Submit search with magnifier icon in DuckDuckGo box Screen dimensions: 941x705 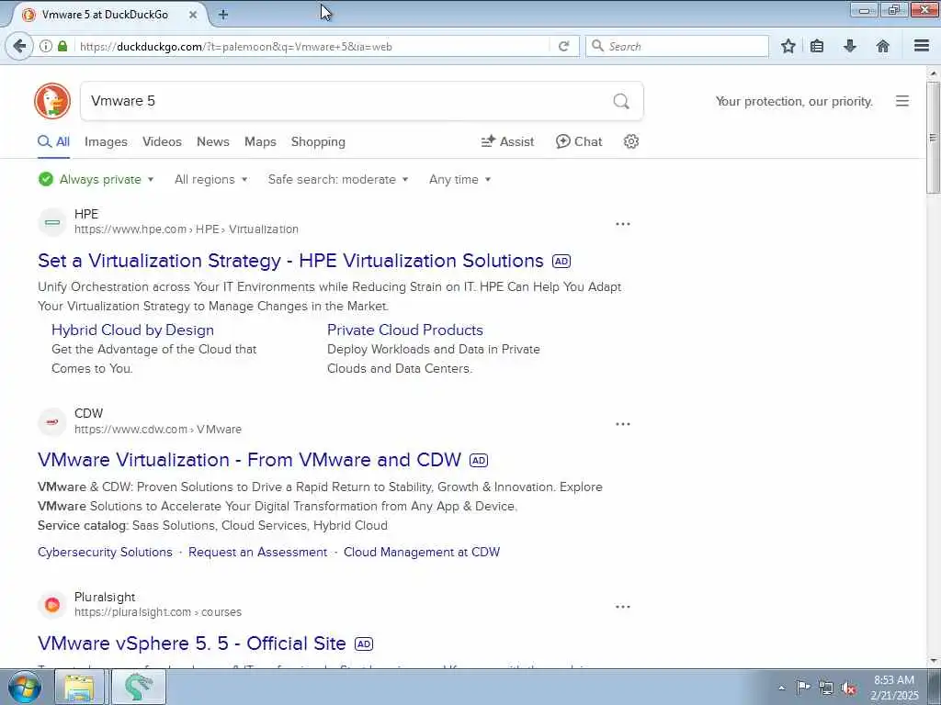(x=621, y=101)
